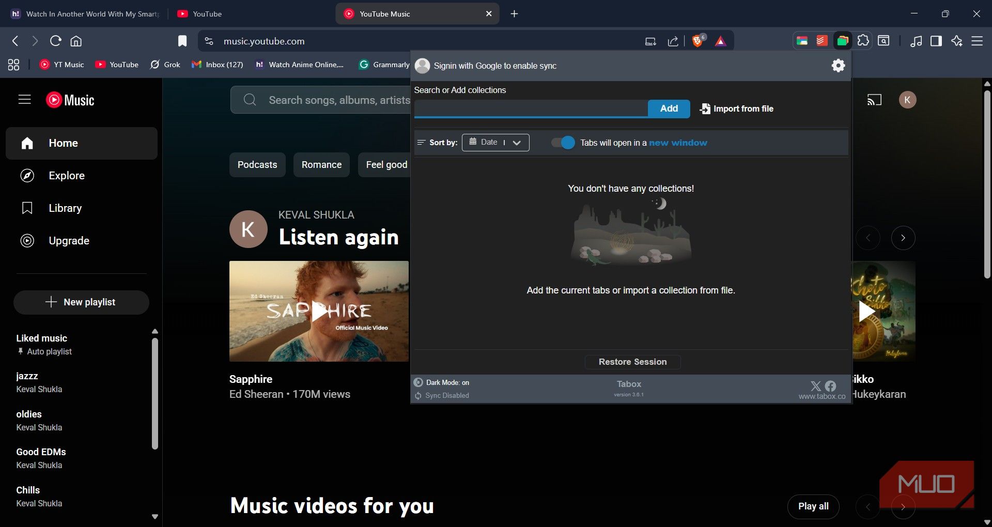Open Inbox (127) Gmail bookmark
The height and width of the screenshot is (527, 992).
click(217, 65)
